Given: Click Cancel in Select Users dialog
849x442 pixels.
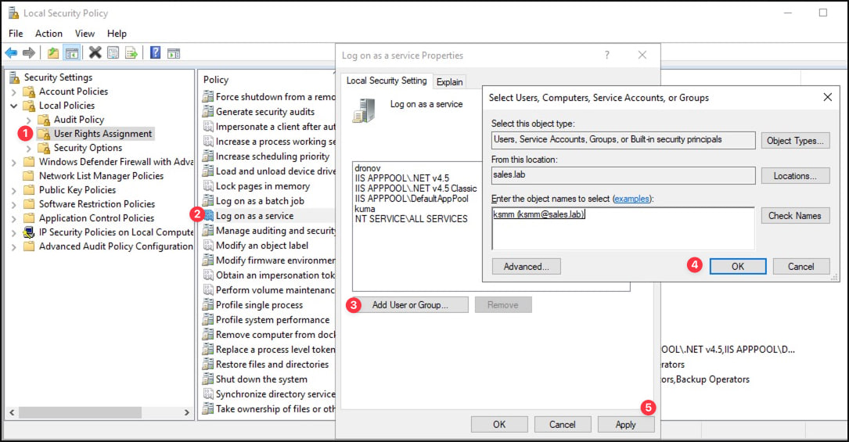Looking at the screenshot, I should tap(800, 266).
